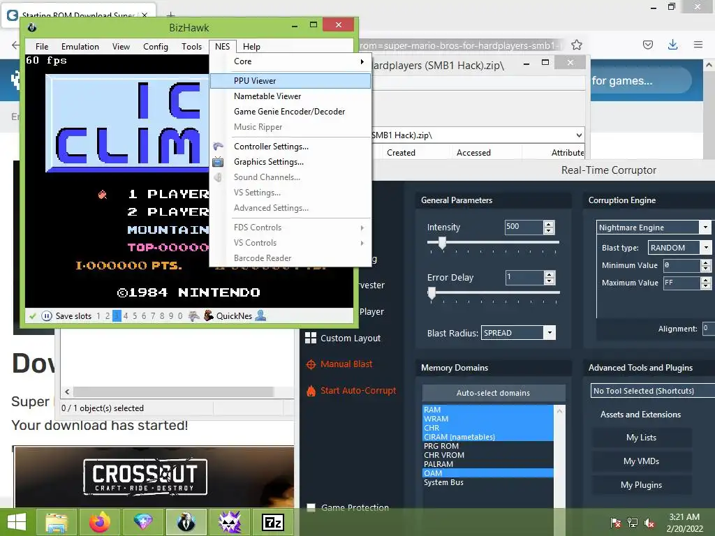The image size is (715, 536).
Task: Click the controller icon beside save slot 0
Action: [194, 316]
